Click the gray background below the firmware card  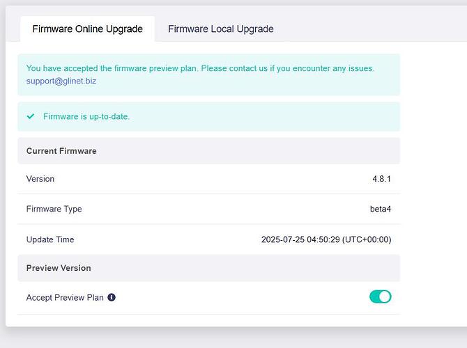pos(233,338)
